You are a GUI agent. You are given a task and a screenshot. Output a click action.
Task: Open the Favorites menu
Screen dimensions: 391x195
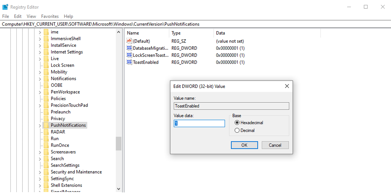pos(50,16)
